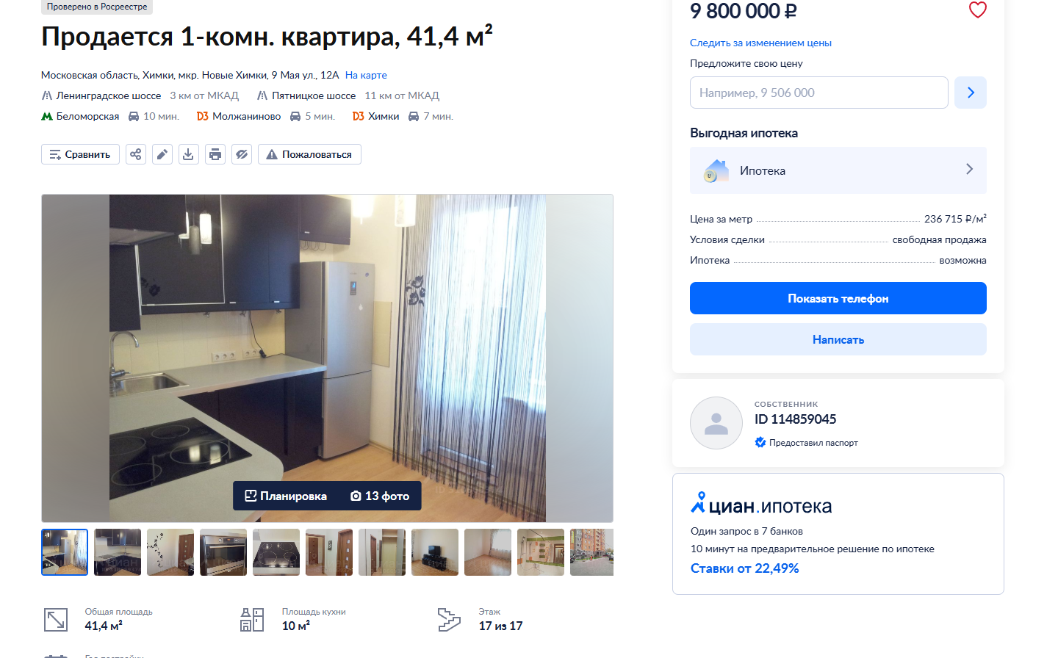Click Следить за изменением цены link
The image size is (1058, 658).
coord(760,43)
